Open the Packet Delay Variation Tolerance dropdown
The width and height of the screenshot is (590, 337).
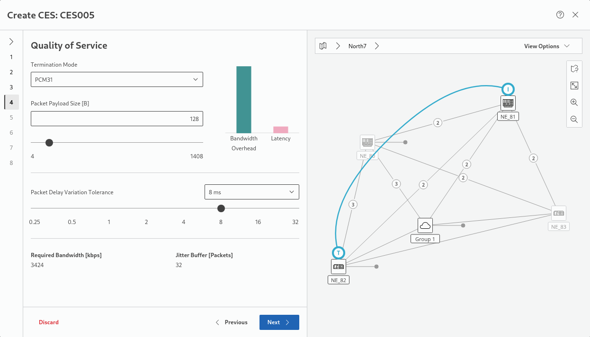[251, 192]
